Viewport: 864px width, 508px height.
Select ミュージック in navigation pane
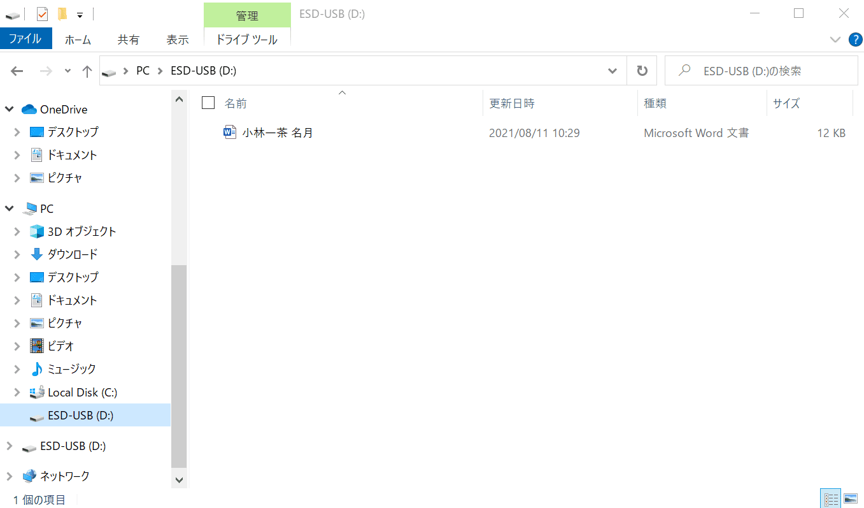[x=71, y=369]
